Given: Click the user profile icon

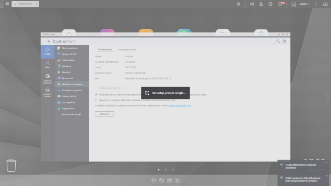Looking at the screenshot, I should 293,4.
